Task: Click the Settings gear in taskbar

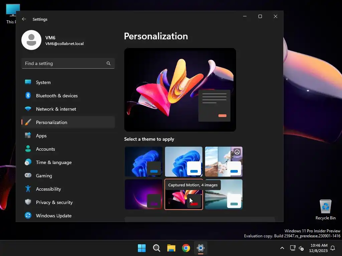Action: tap(201, 248)
